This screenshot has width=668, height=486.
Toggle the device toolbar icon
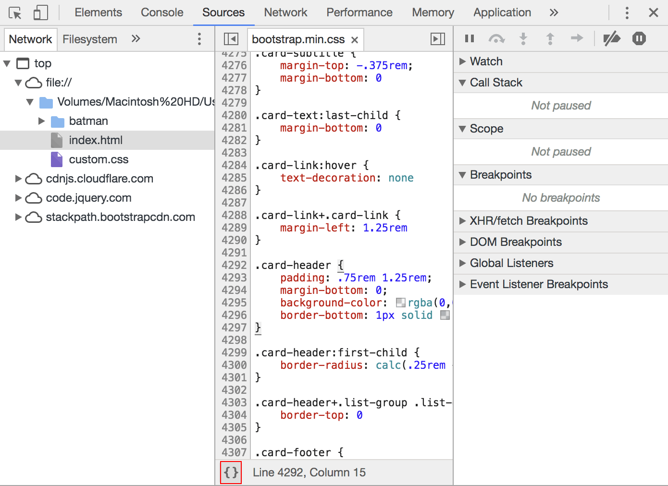(41, 13)
